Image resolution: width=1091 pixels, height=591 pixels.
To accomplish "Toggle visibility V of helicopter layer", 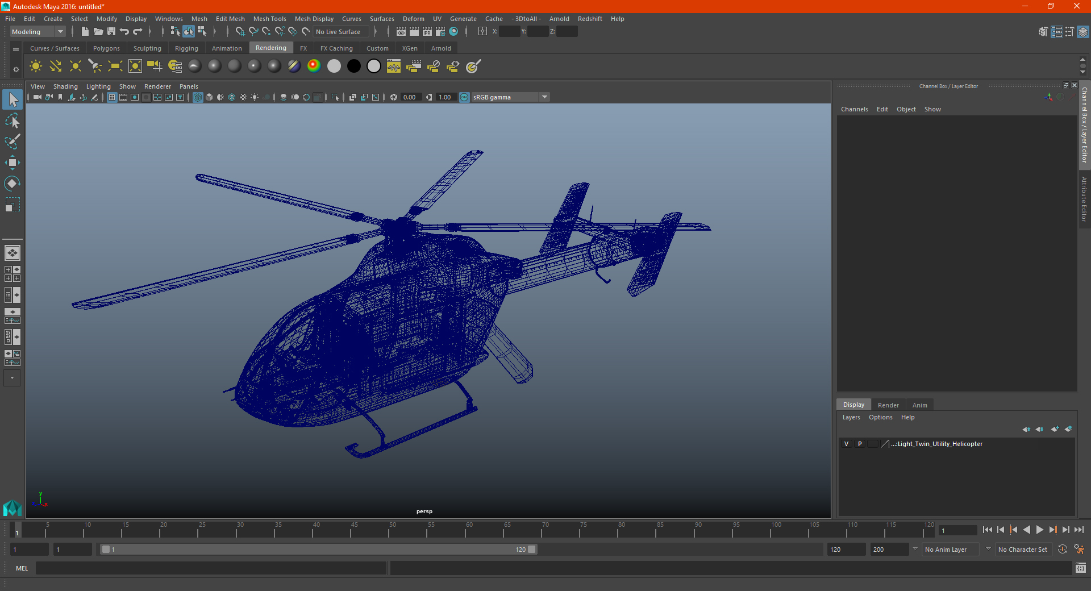I will click(x=847, y=444).
